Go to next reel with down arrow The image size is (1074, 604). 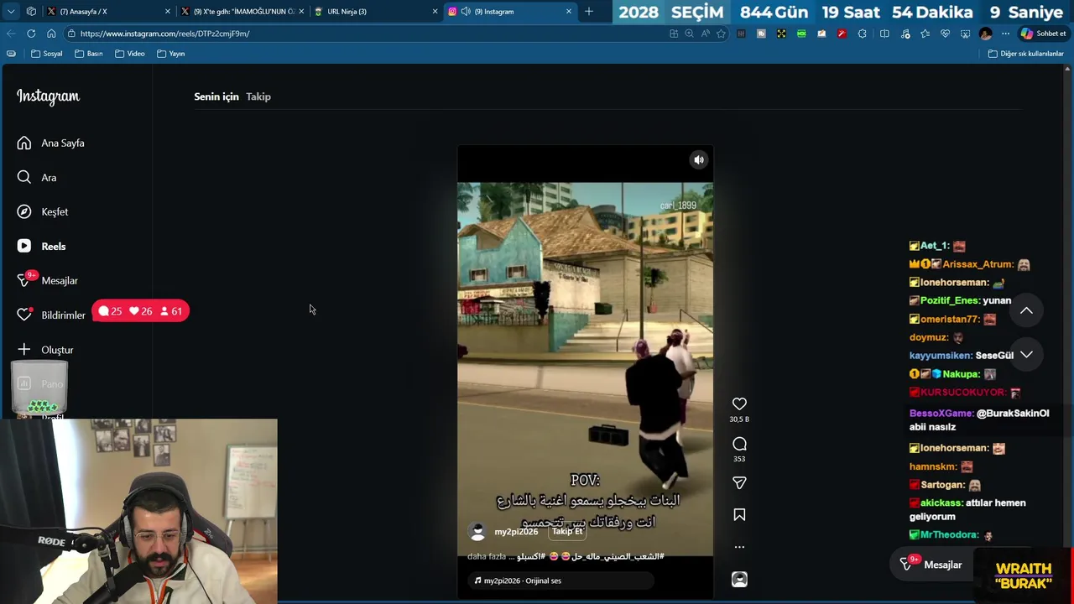click(x=1026, y=355)
